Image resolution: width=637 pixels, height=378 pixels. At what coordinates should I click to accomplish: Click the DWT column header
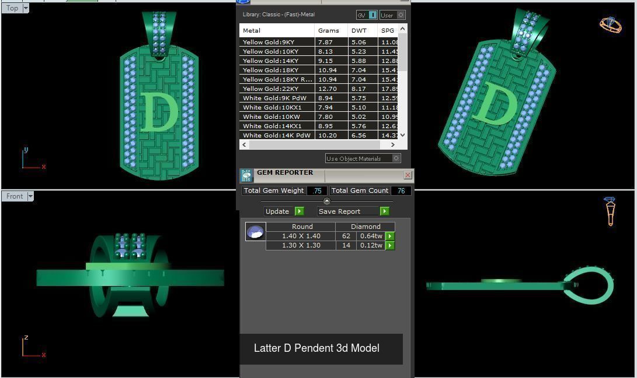[x=363, y=30]
